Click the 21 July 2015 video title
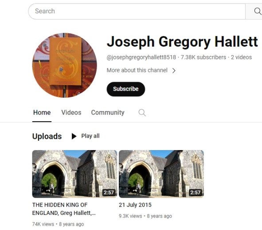 pyautogui.click(x=135, y=205)
